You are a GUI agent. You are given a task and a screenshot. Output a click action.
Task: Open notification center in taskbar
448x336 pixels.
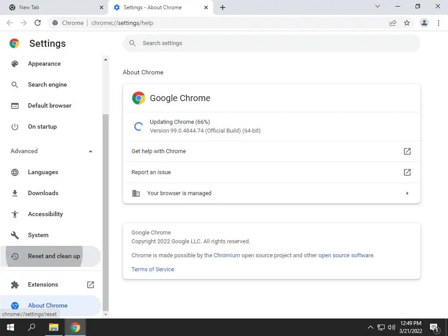[434, 328]
